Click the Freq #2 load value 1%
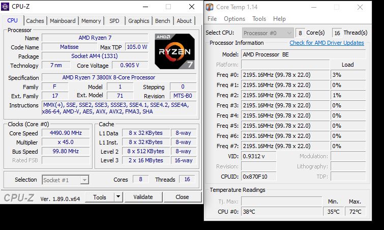Screen dimensions: 384x230 pyautogui.click(x=348, y=95)
